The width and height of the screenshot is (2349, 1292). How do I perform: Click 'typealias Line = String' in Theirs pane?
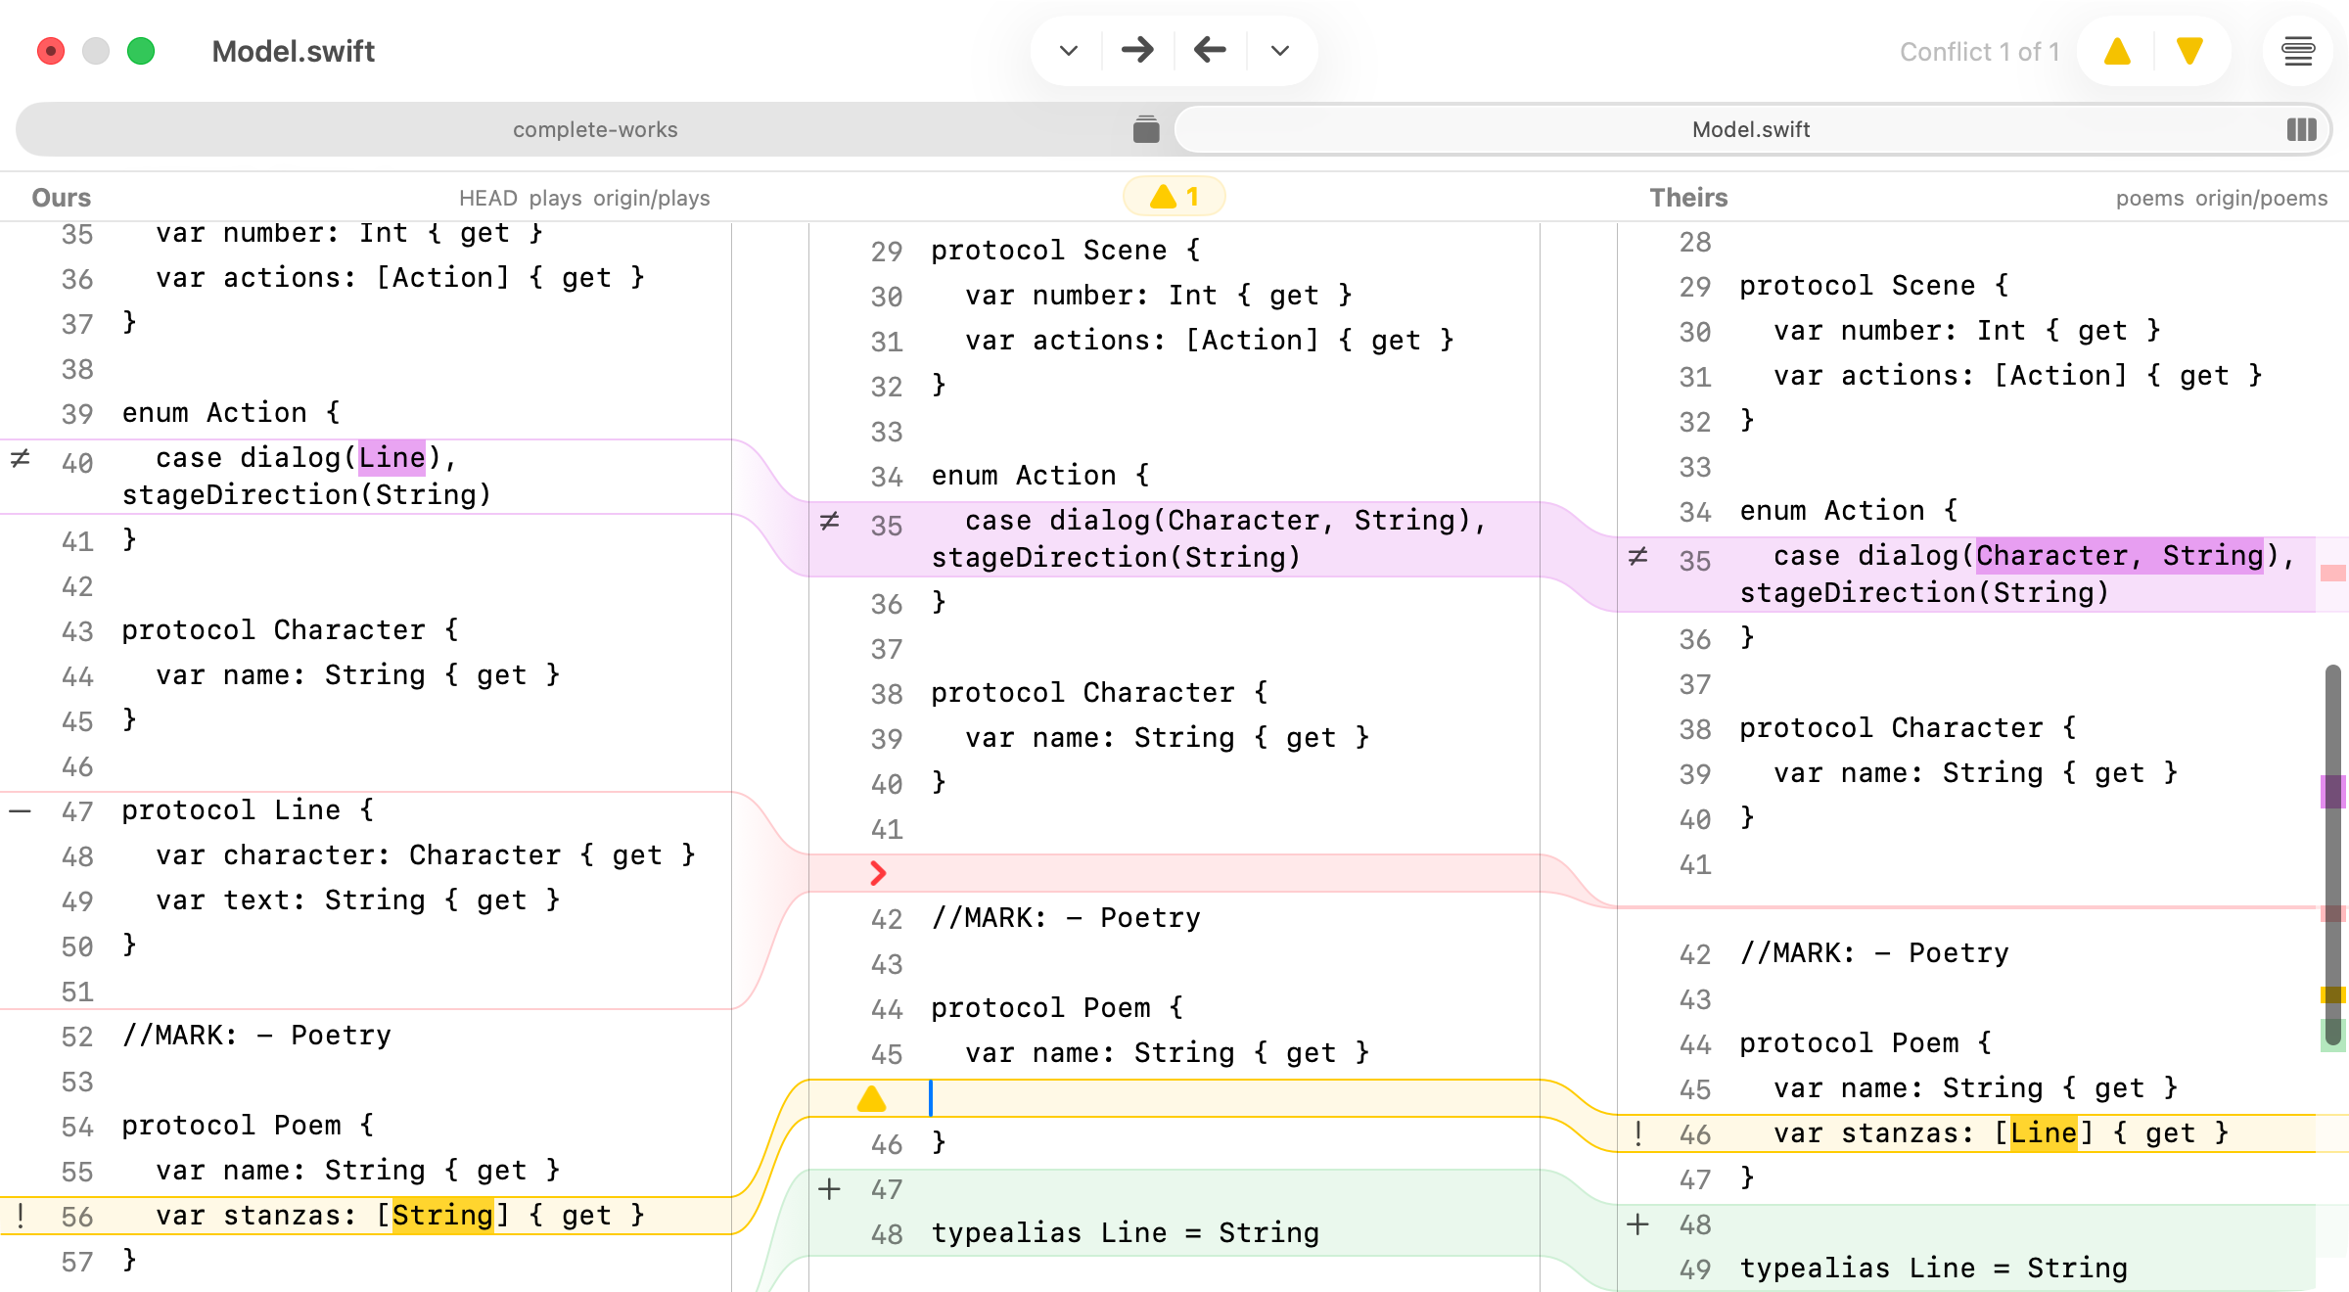click(x=1933, y=1268)
